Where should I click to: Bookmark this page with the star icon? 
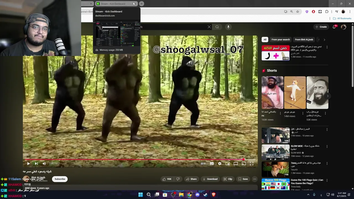click(298, 12)
